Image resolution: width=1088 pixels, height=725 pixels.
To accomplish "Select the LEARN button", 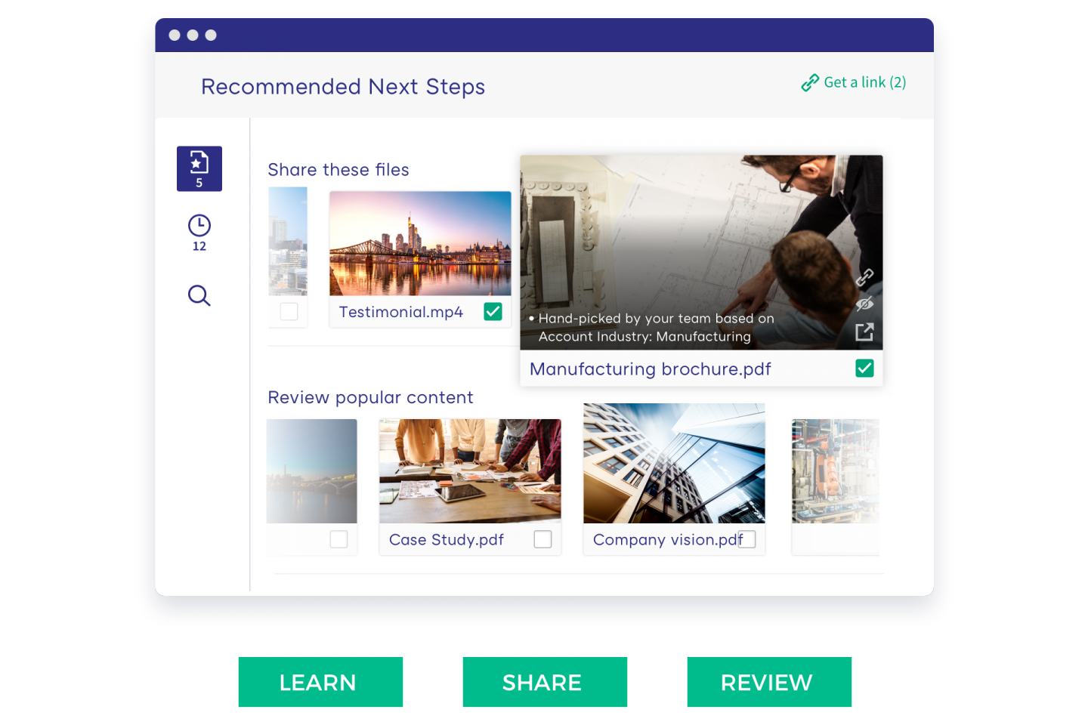I will (x=320, y=682).
